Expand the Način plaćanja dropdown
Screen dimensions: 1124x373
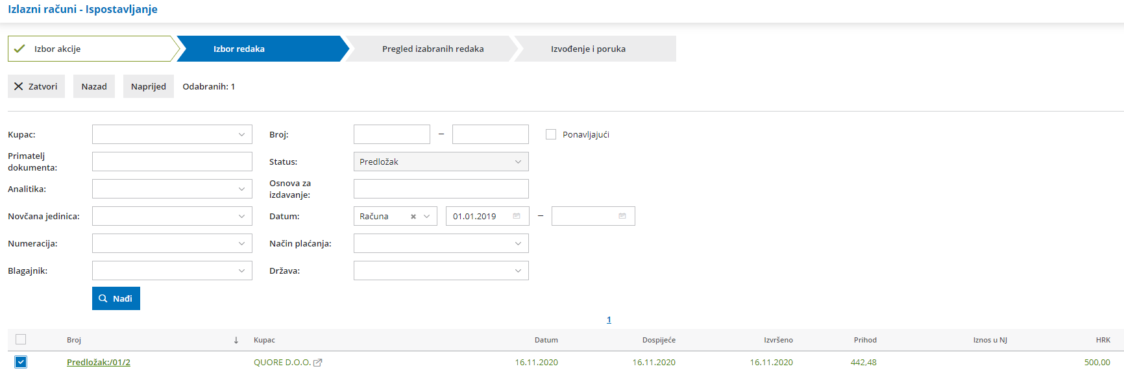click(441, 243)
